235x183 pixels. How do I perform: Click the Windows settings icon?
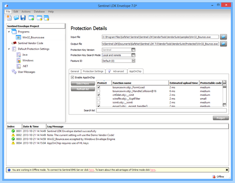point(18,61)
